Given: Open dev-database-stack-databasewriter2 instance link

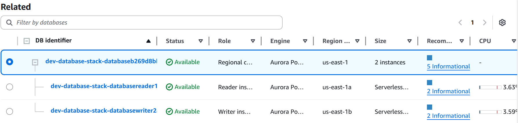Looking at the screenshot, I should (104, 111).
